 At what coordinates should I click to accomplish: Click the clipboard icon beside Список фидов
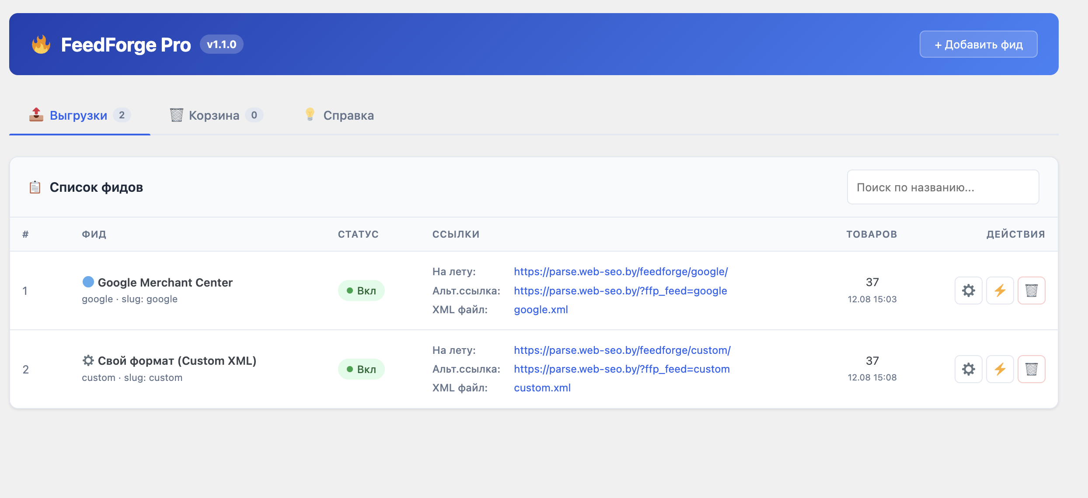[35, 187]
